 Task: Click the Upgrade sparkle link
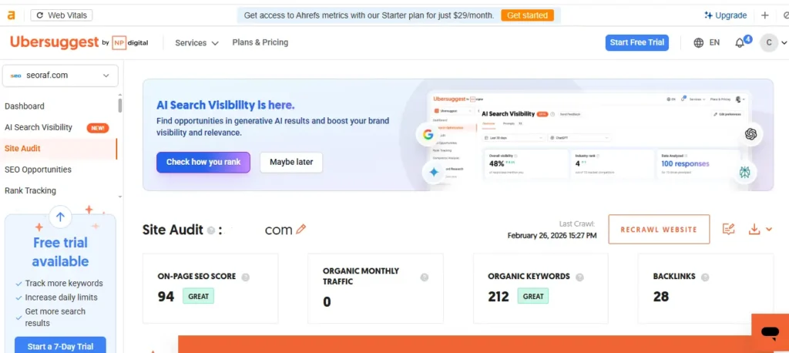(725, 15)
